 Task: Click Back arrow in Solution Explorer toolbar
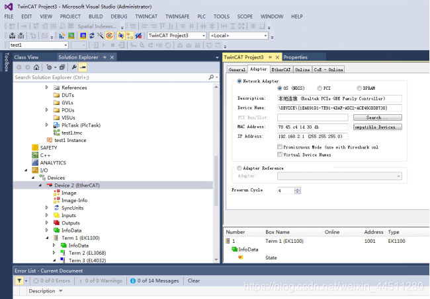pyautogui.click(x=19, y=67)
